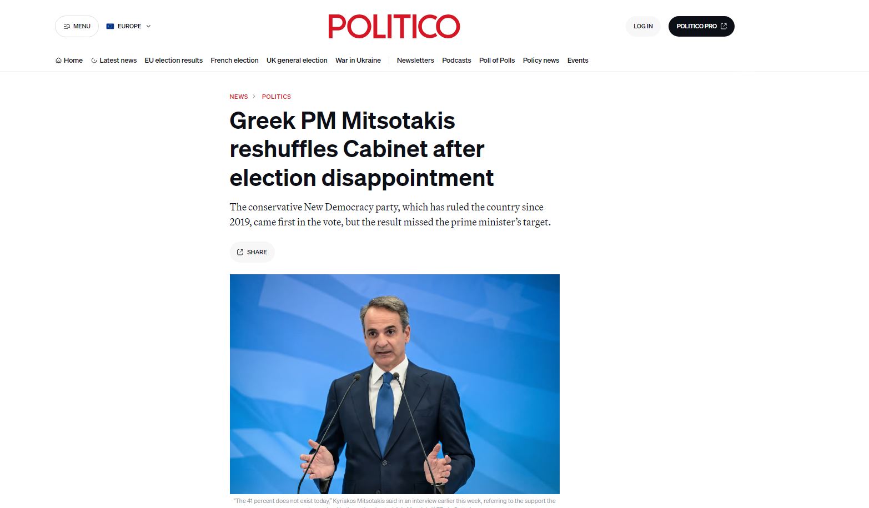Select War in Ukraine nav item
This screenshot has width=869, height=508.
(358, 61)
